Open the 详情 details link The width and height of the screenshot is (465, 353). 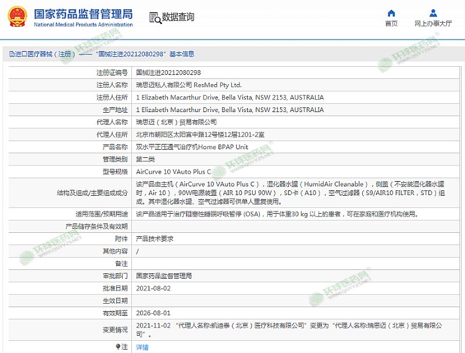coord(142,347)
